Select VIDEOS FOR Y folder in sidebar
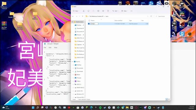Viewport: 196px width, 110px height. 80,57
